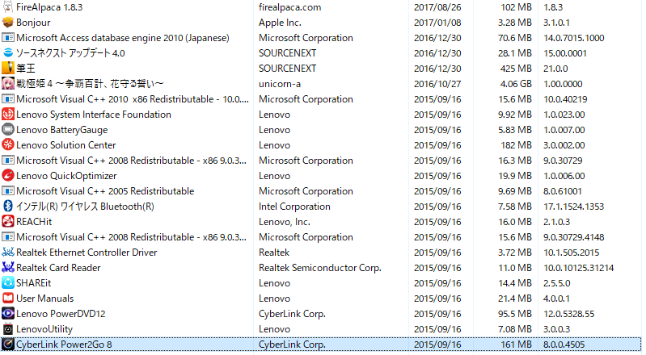The image size is (646, 355).
Task: Click the 2017/08/26 install date
Action: [437, 7]
